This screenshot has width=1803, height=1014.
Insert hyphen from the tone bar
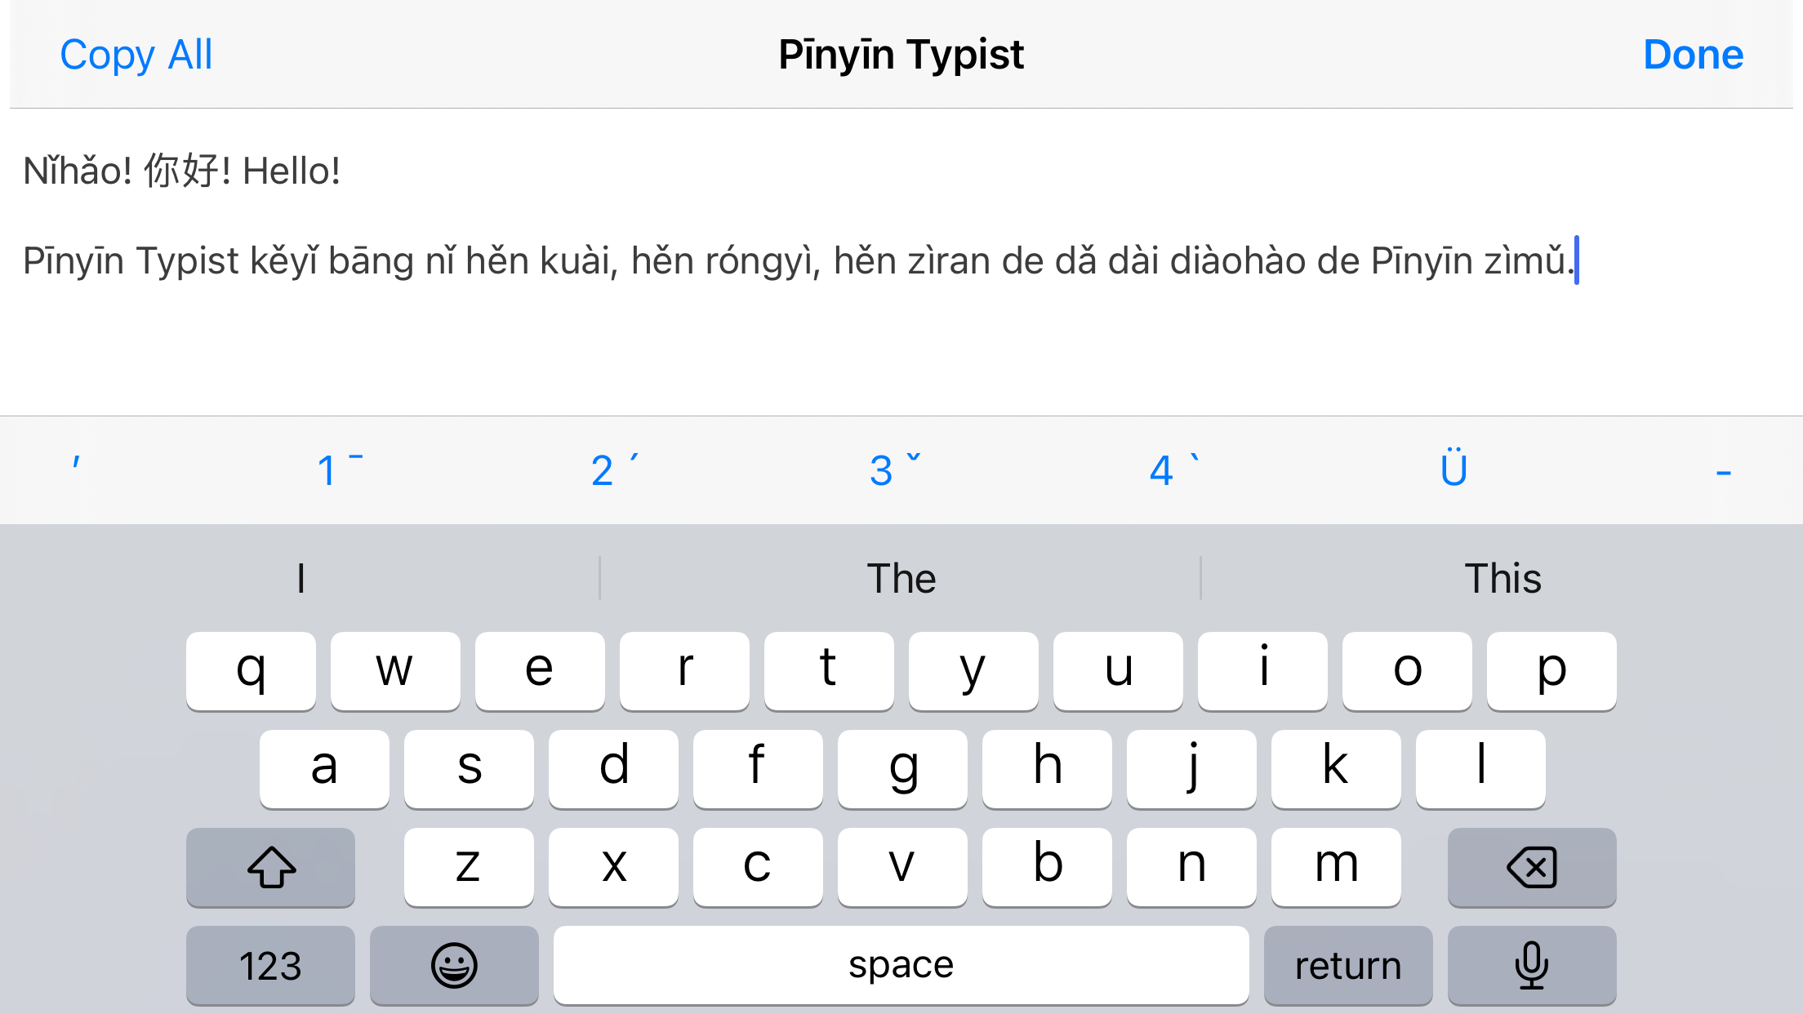coord(1724,472)
